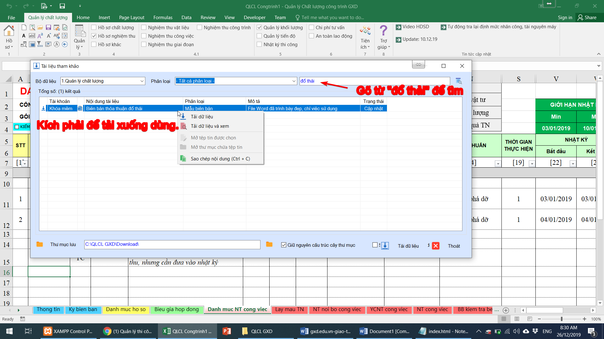Viewport: 604px width, 339px height.
Task: Open the Formulas ribbon tab
Action: pyautogui.click(x=163, y=18)
